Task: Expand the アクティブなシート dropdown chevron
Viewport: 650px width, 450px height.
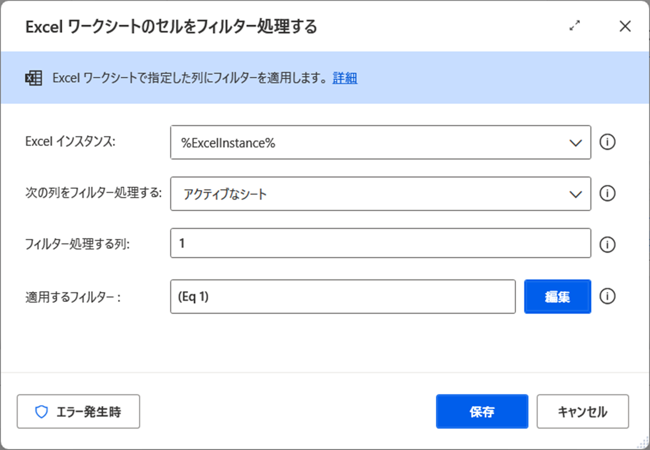Action: [576, 194]
